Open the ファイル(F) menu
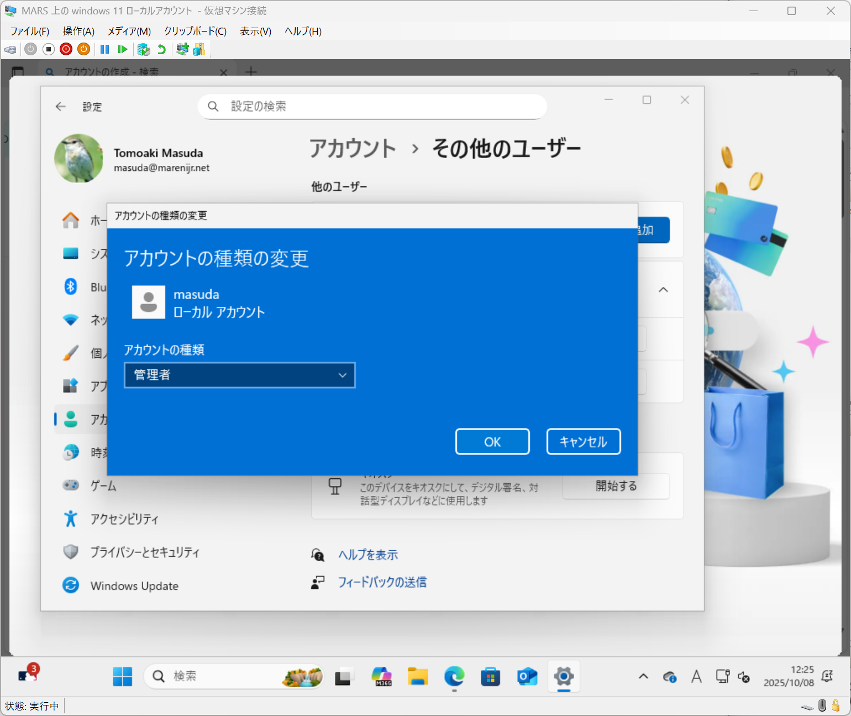The height and width of the screenshot is (716, 851). coord(30,32)
